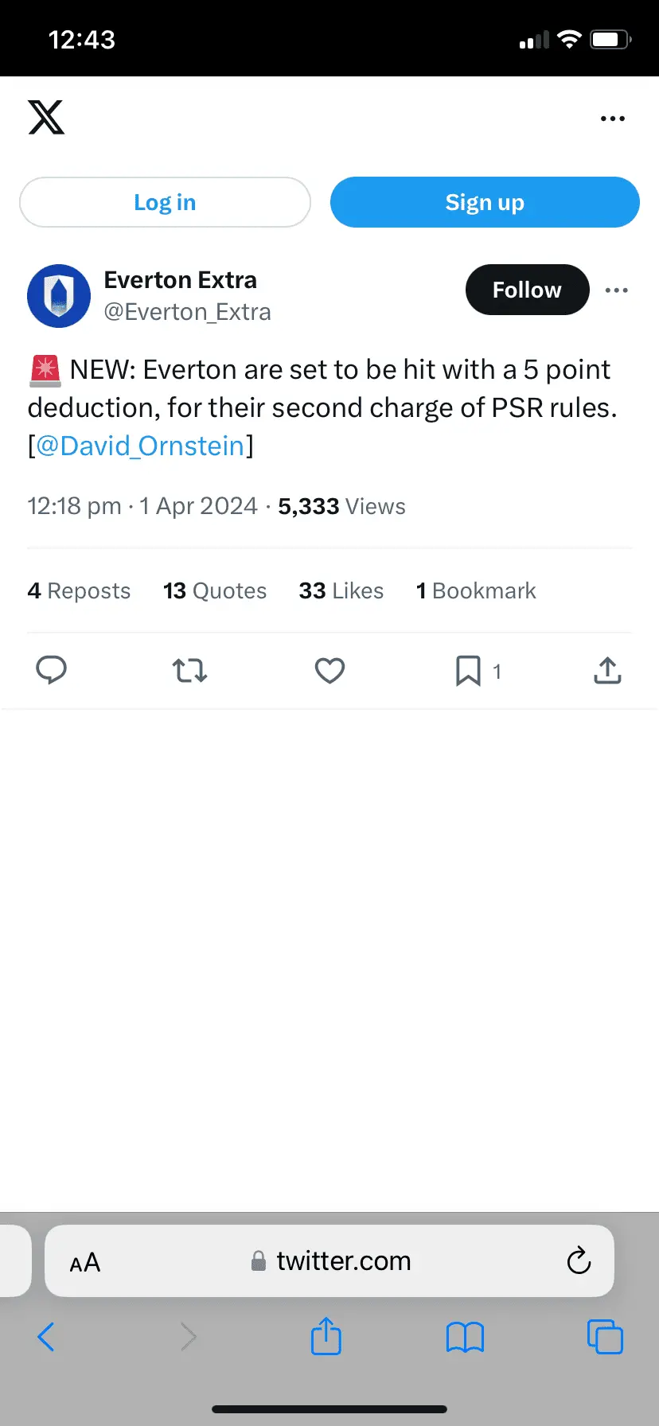The height and width of the screenshot is (1426, 659).
Task: Repost using the retweet arrows icon
Action: [x=190, y=671]
